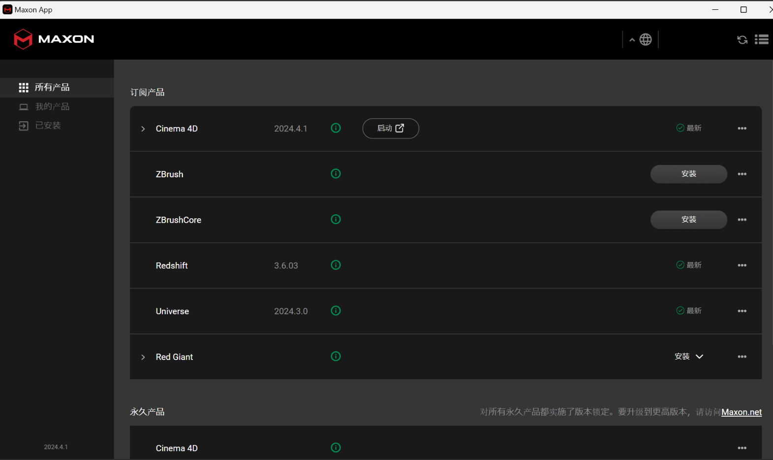Click the info icon for Redshift

tap(336, 265)
